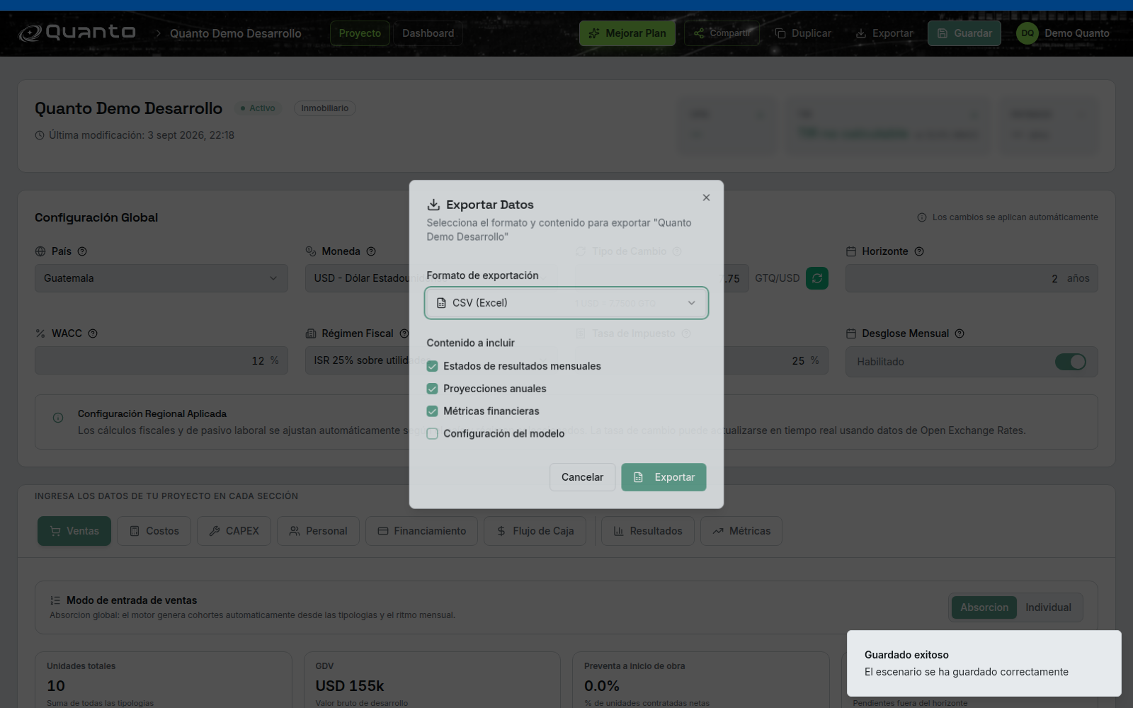Click the Mejorar Plan button
The width and height of the screenshot is (1133, 708).
tap(627, 33)
